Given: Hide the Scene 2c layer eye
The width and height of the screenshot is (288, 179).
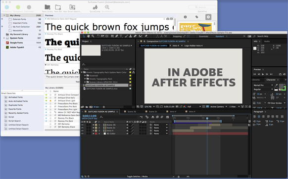Looking at the screenshot, I should [x=82, y=128].
